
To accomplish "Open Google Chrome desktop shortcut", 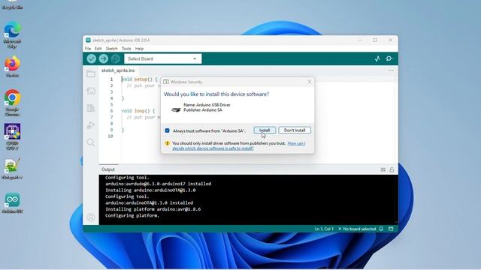I will [12, 103].
